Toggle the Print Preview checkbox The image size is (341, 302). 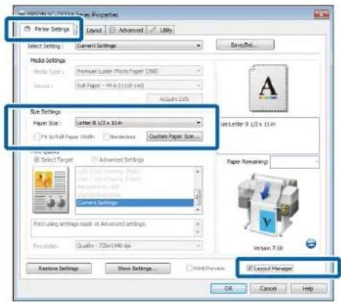point(190,268)
